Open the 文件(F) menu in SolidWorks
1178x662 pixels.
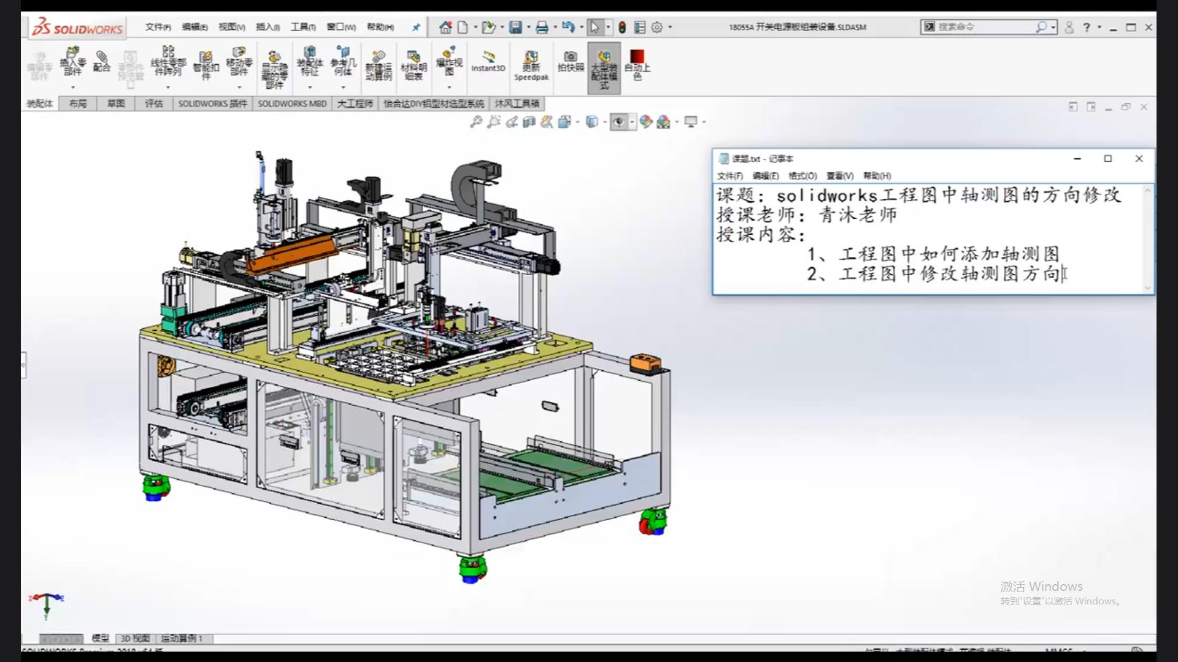tap(158, 27)
